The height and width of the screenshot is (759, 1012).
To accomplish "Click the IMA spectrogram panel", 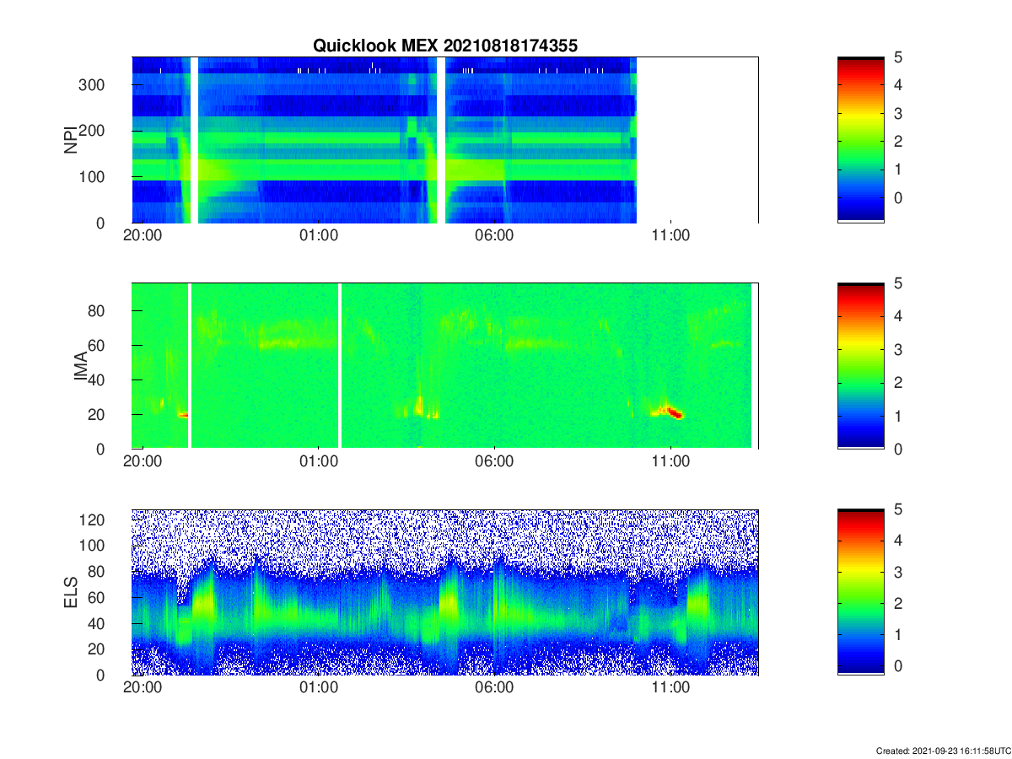I will click(x=445, y=366).
